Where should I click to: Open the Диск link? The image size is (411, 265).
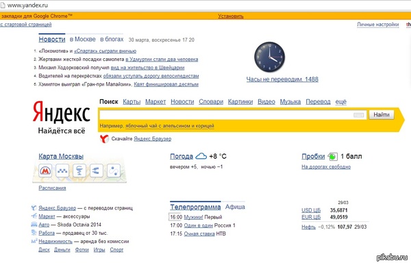tap(44, 249)
